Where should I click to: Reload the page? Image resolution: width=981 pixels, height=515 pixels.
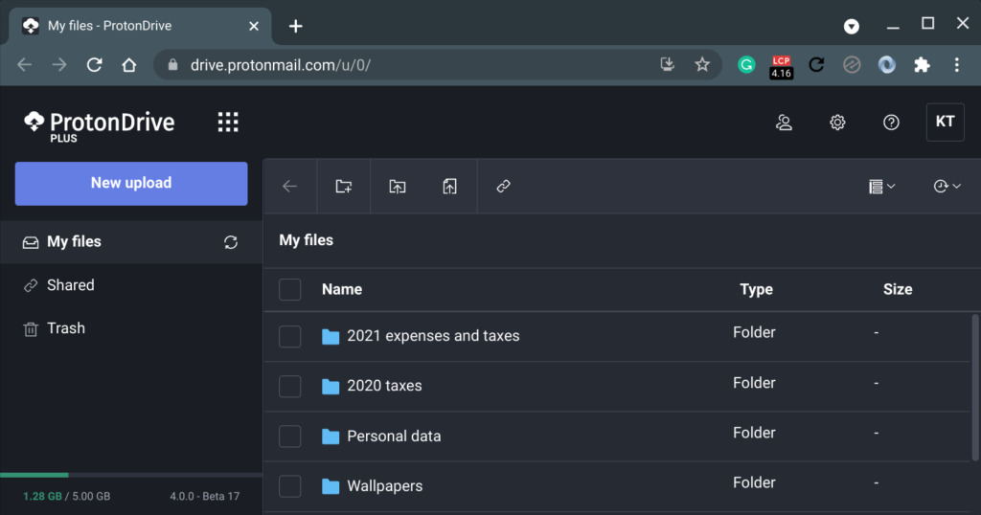95,65
